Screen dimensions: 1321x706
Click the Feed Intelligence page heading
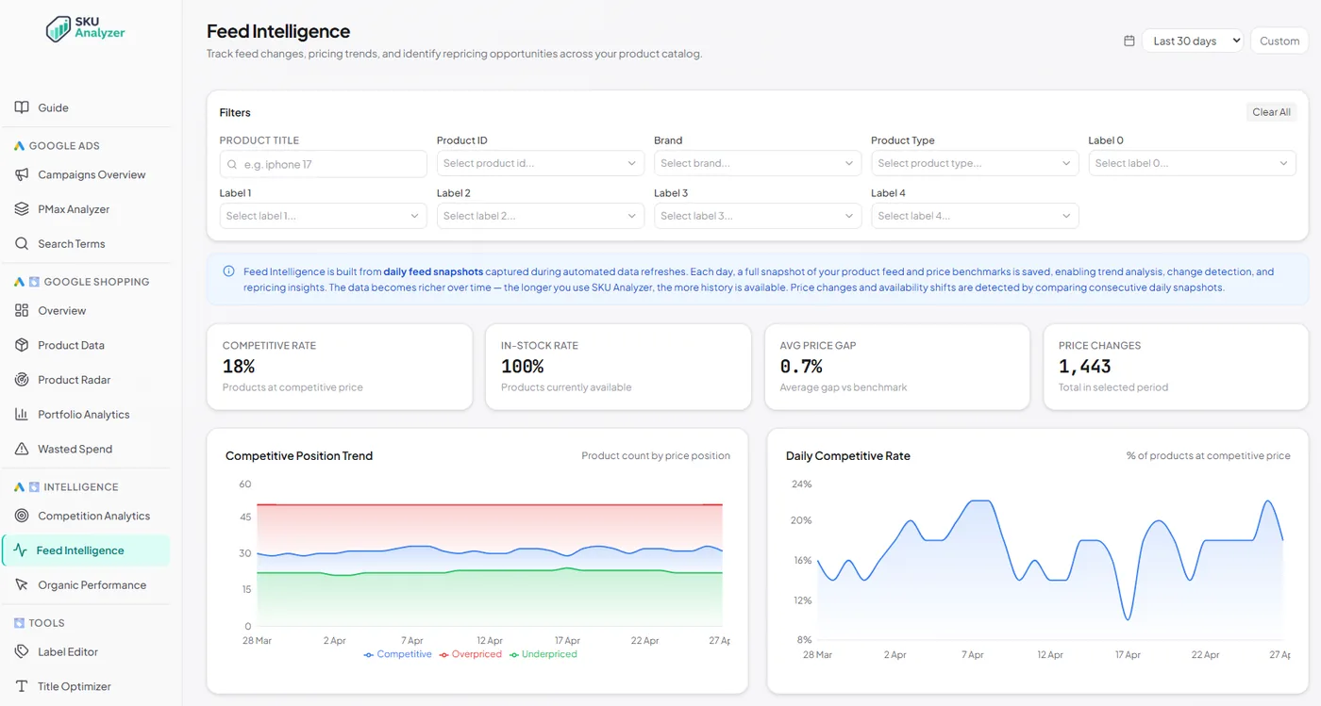[278, 31]
